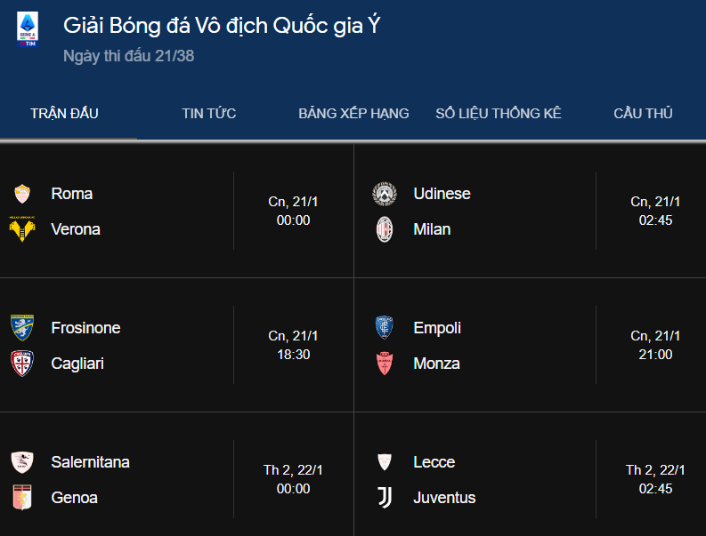706x536 pixels.
Task: Select the SỐ LIỆU THỐNG KÊ tab
Action: click(499, 113)
